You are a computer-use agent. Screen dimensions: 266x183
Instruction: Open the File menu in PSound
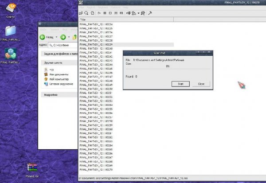tap(82, 8)
